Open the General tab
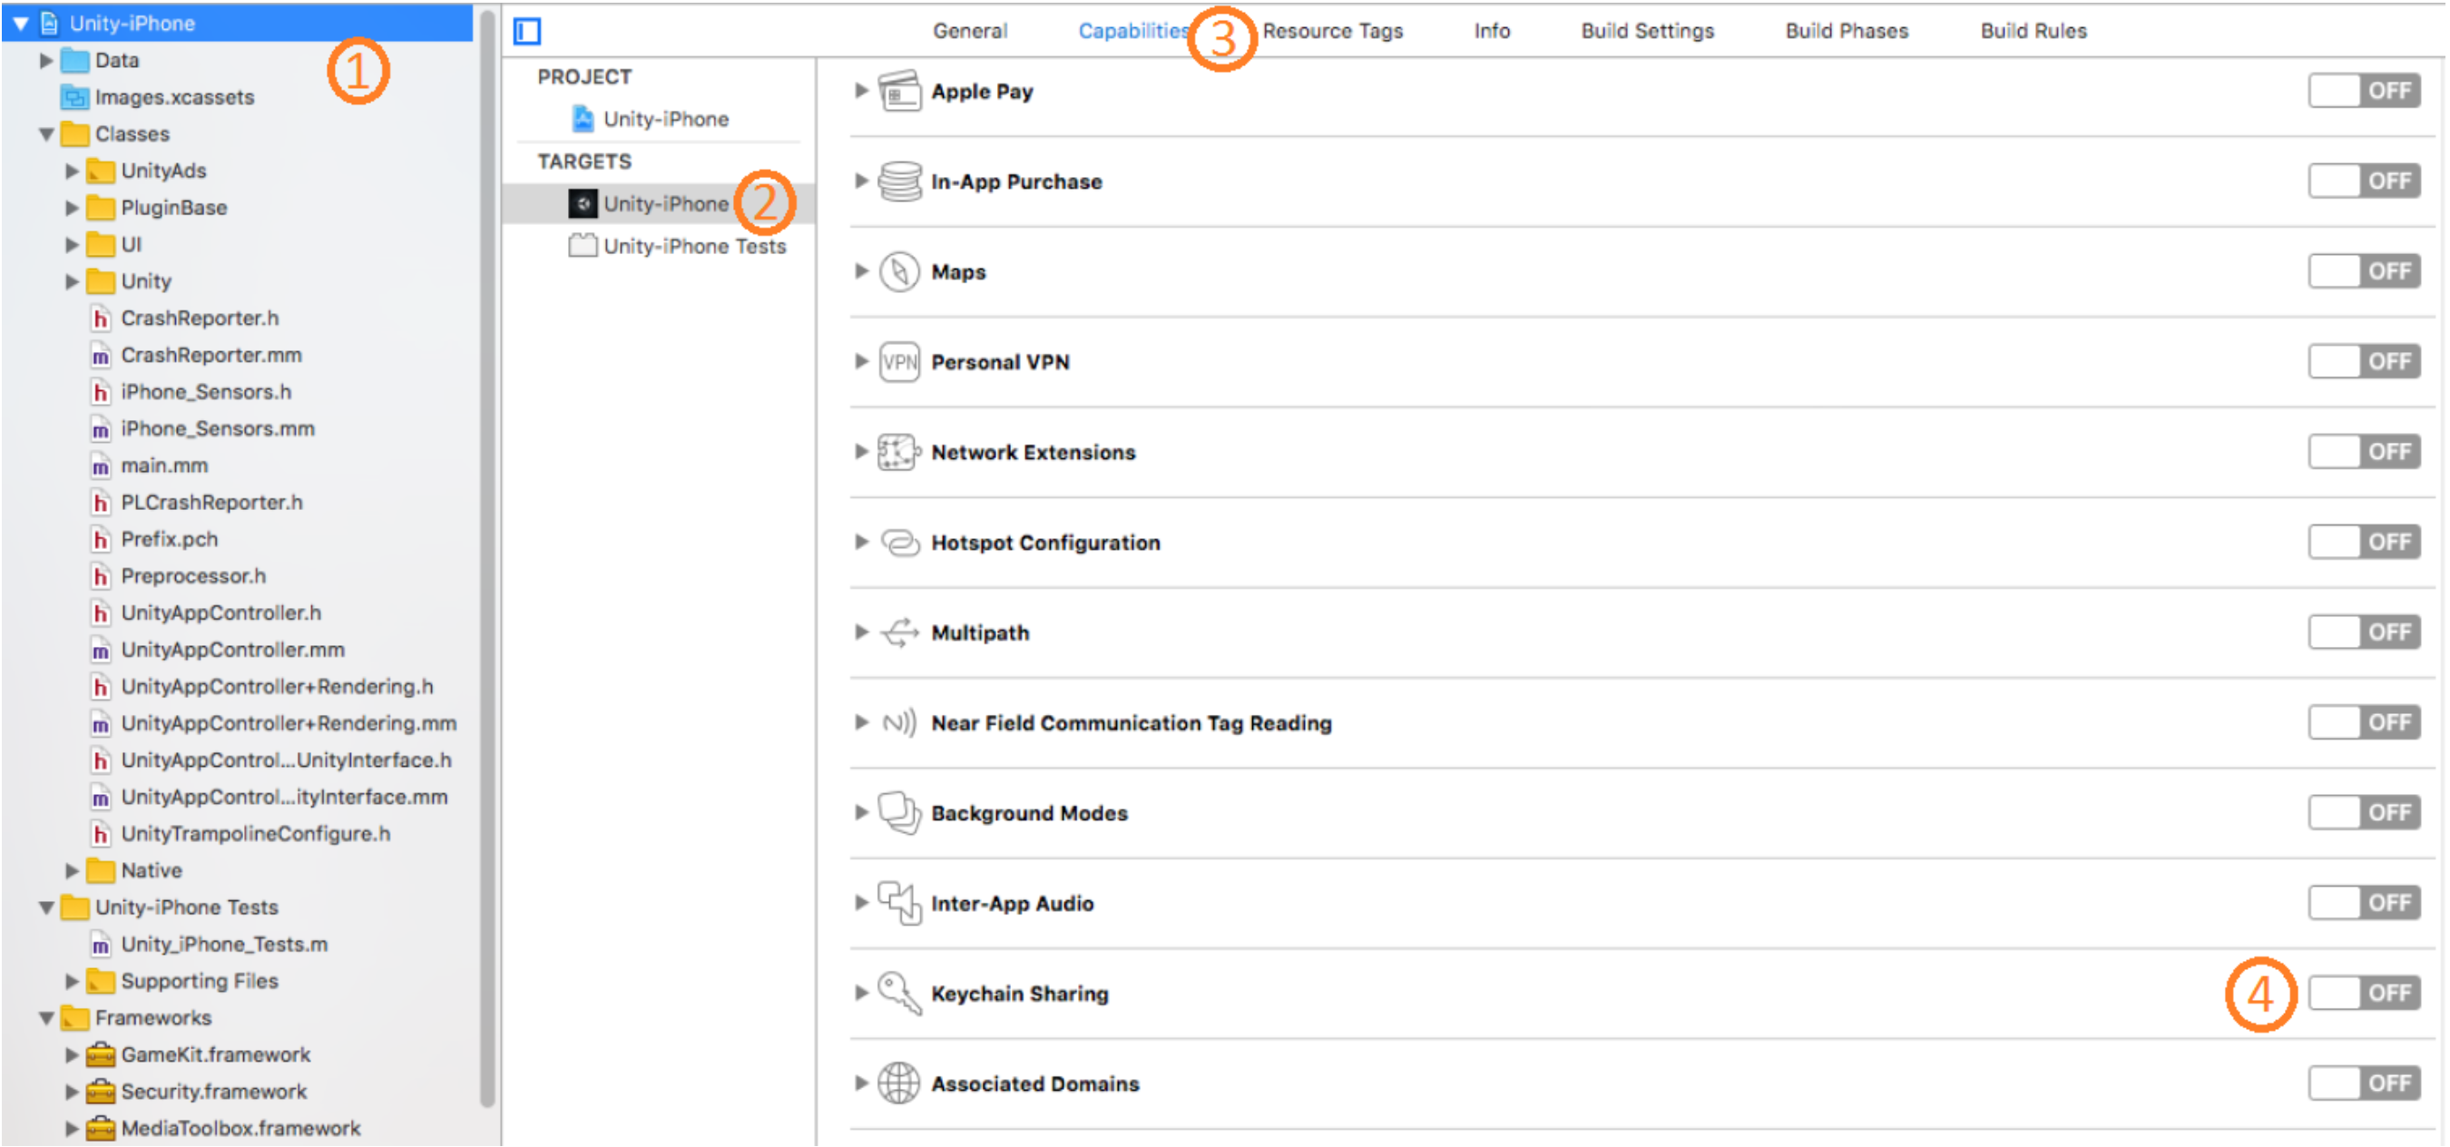2450x1147 pixels. click(970, 32)
